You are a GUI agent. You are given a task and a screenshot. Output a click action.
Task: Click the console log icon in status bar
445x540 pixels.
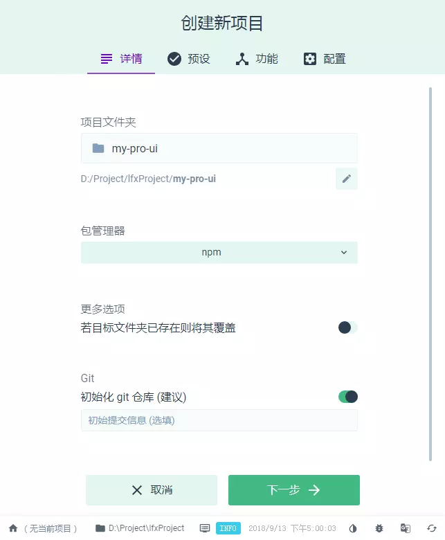coord(205,528)
